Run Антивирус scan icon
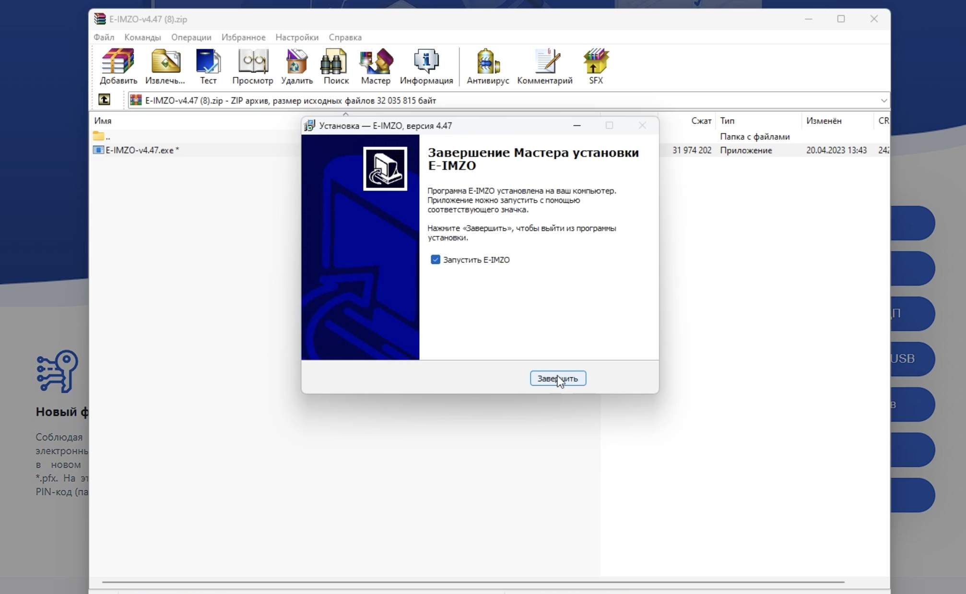This screenshot has width=966, height=594. click(x=488, y=66)
